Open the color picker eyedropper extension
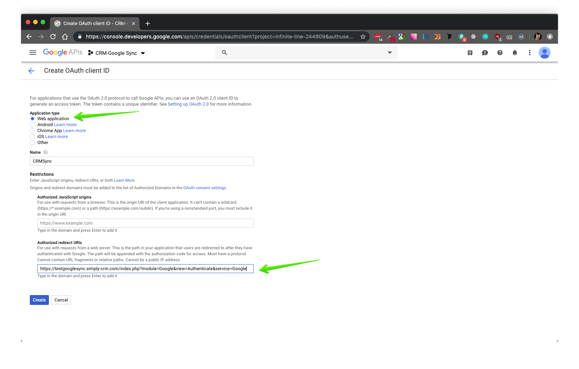Screen dimensions: 579x369 391,37
